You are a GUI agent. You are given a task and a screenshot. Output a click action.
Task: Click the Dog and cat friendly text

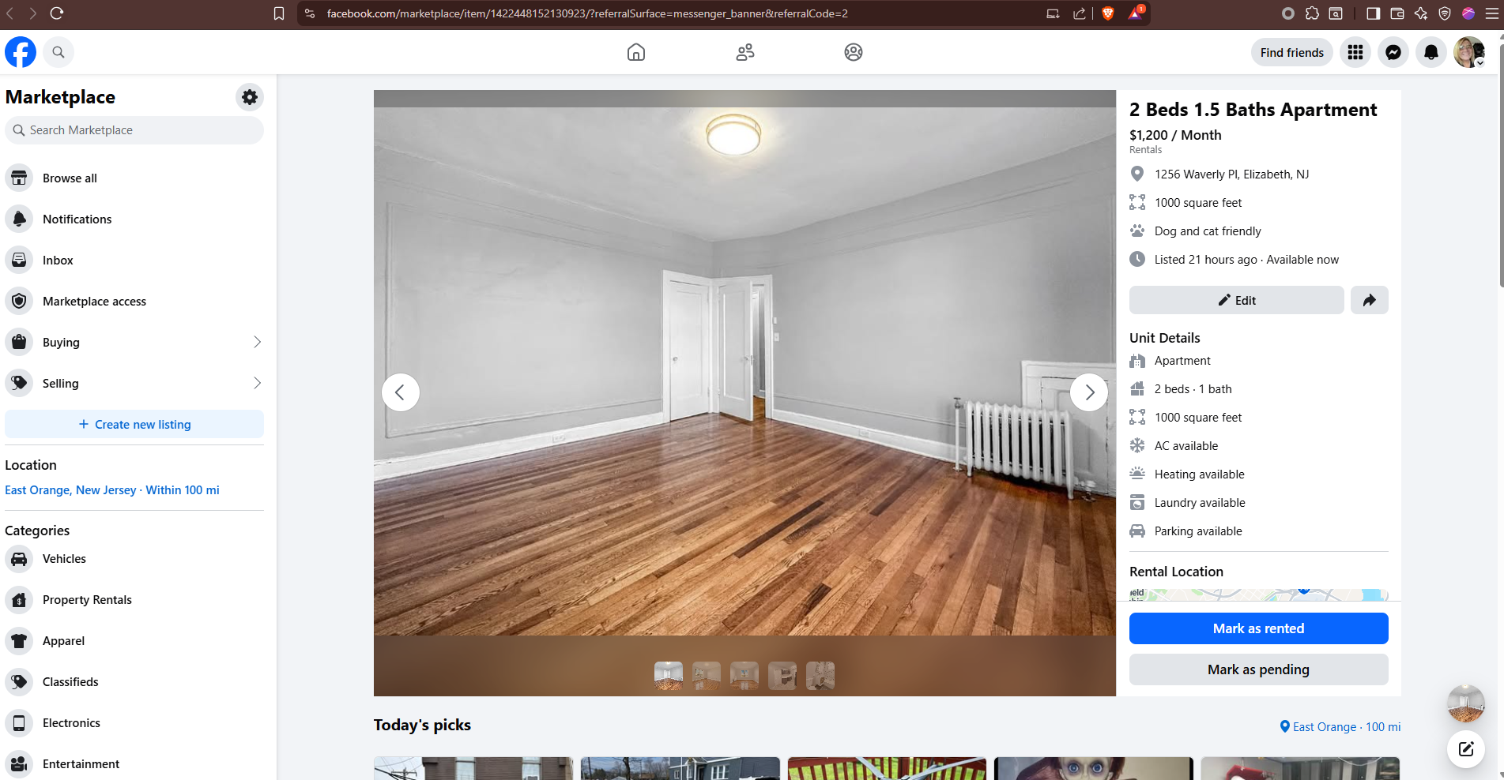tap(1208, 231)
